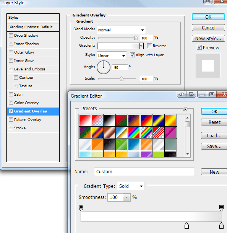
Task: Select the middle white color stop
Action: (186, 226)
